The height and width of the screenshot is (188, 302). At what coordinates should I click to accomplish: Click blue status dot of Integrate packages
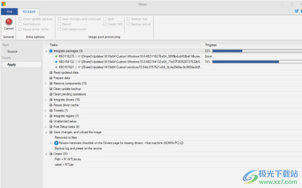click(51, 51)
